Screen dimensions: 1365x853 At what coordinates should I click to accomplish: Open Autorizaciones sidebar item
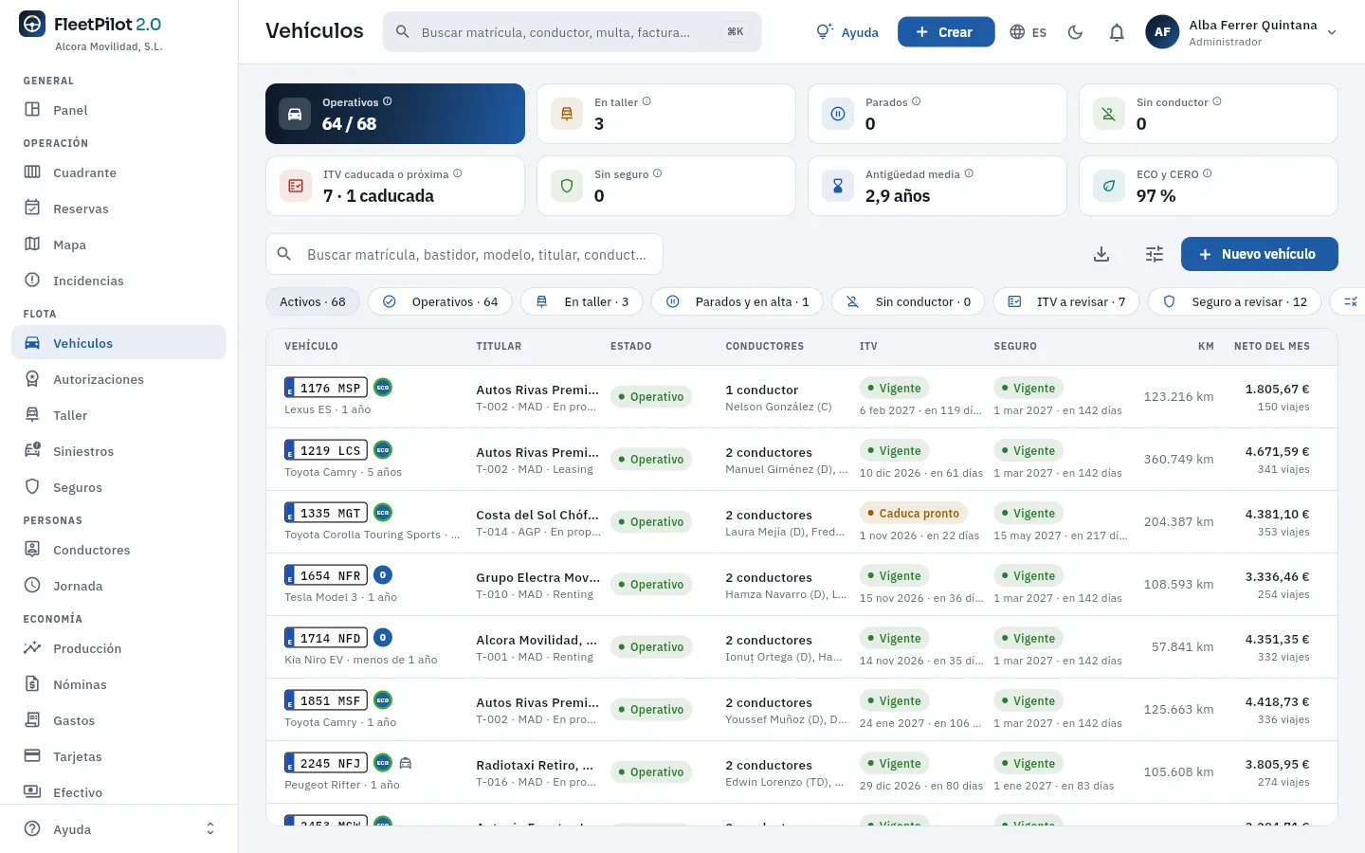click(118, 379)
